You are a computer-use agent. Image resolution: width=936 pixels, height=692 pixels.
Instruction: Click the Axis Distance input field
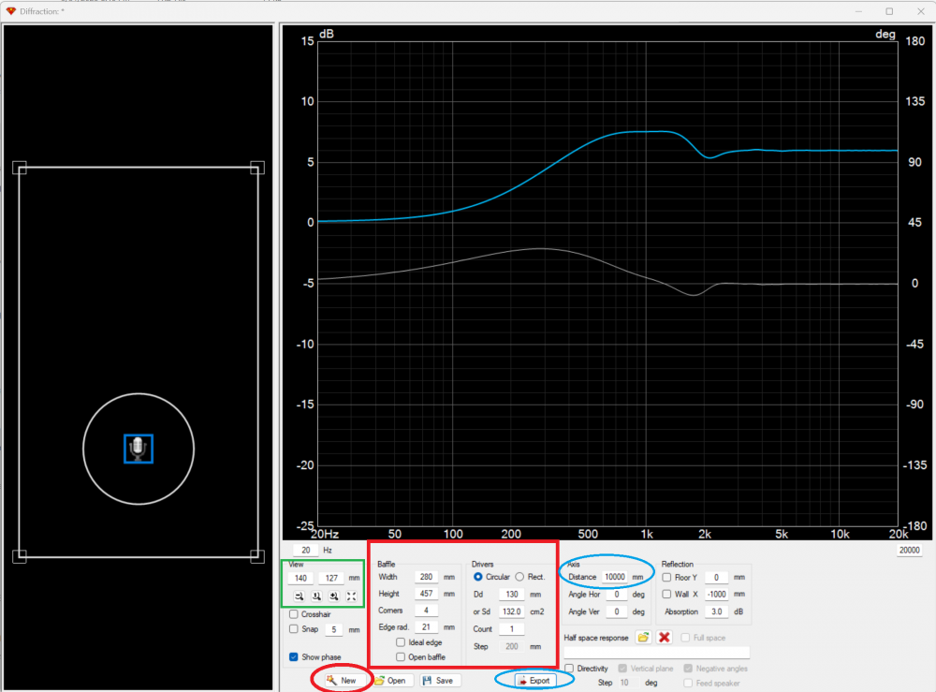pyautogui.click(x=614, y=578)
